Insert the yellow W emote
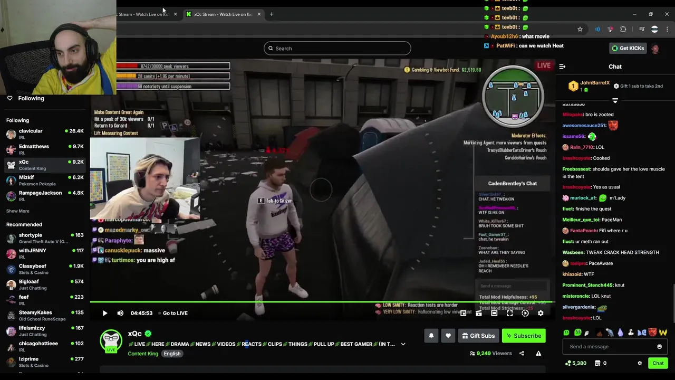The width and height of the screenshot is (675, 380). [x=663, y=332]
